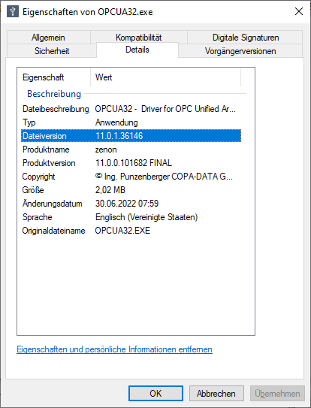Click the Eigenschaft column header
Viewport: 311px width, 408px height.
(x=54, y=77)
